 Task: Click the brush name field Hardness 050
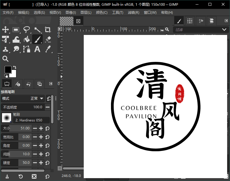coord(31,120)
